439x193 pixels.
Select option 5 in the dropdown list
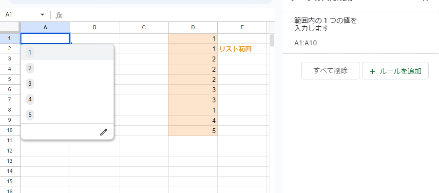tap(67, 115)
